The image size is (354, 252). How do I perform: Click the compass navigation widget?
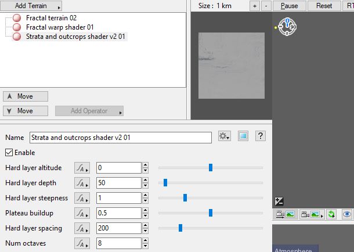(x=287, y=27)
